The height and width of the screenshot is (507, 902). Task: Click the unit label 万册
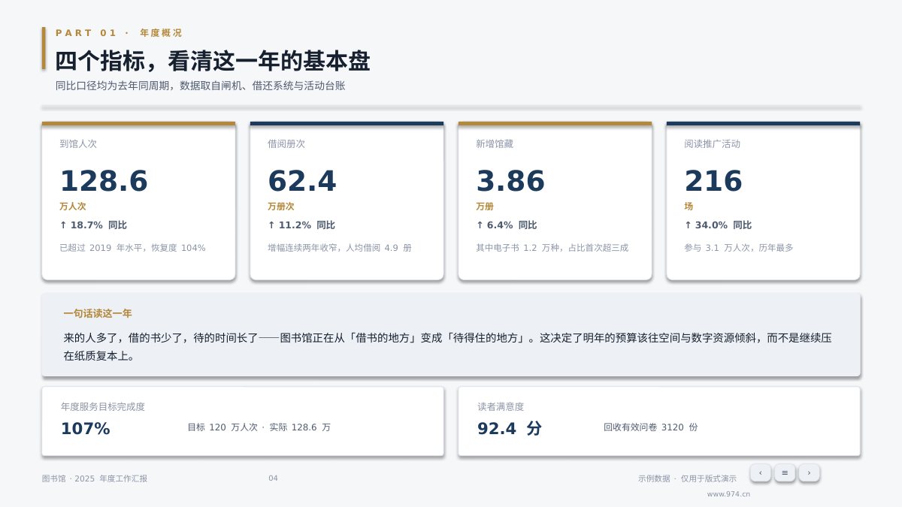click(485, 206)
